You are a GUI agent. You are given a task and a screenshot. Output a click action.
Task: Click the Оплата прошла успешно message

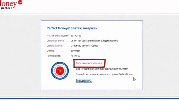point(89,63)
